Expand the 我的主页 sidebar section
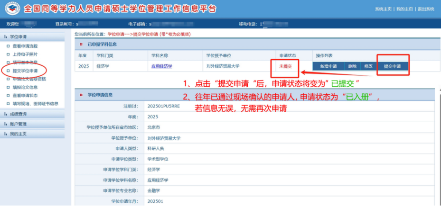 [x=32, y=134]
